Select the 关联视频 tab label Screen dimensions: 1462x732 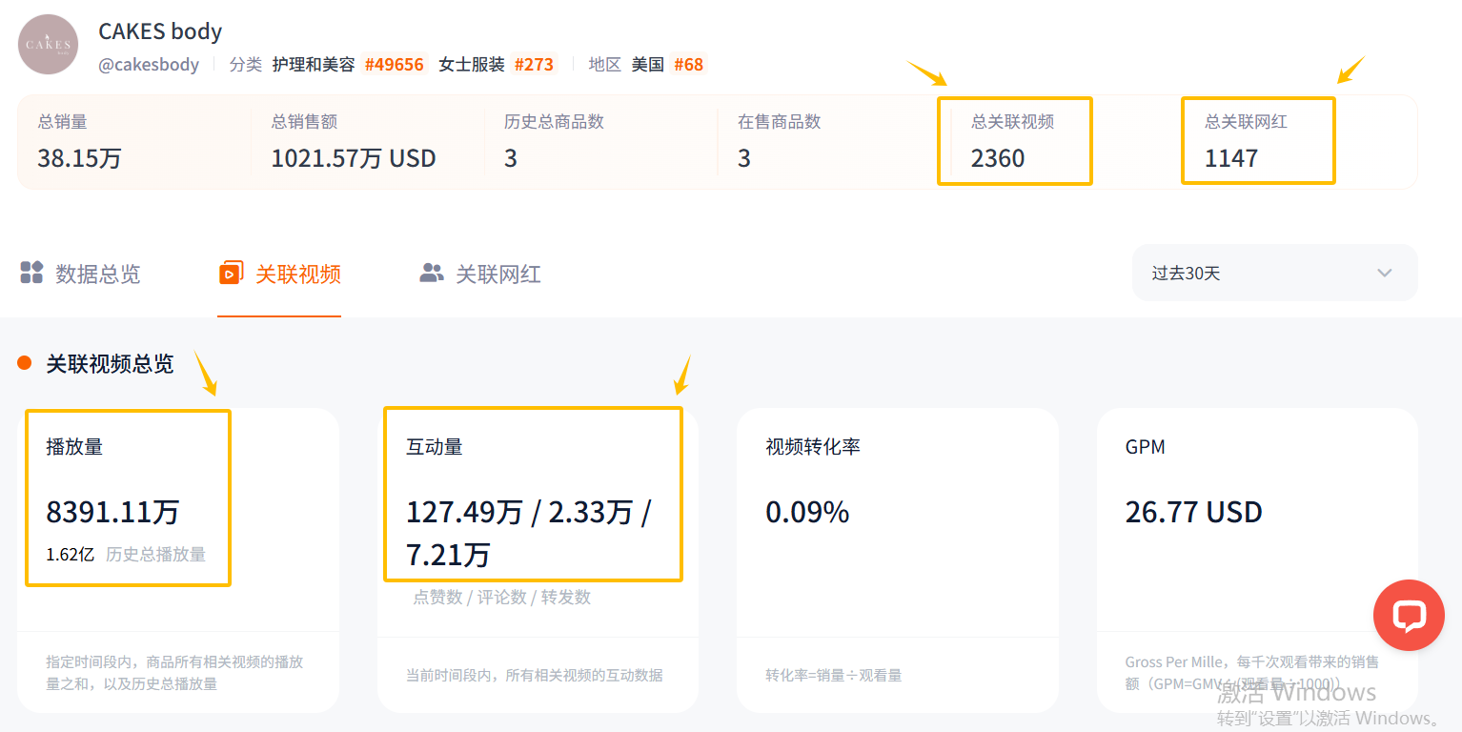click(298, 274)
